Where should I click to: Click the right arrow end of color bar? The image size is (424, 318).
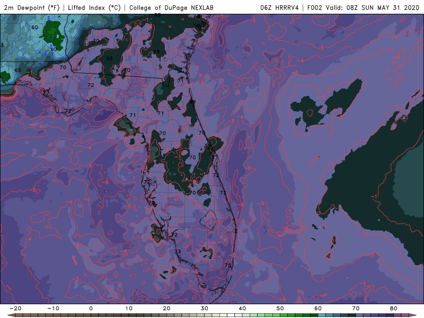(414, 315)
